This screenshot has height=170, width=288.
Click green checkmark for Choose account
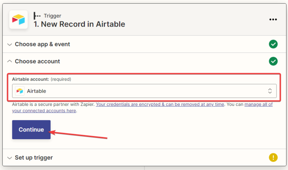pyautogui.click(x=273, y=61)
